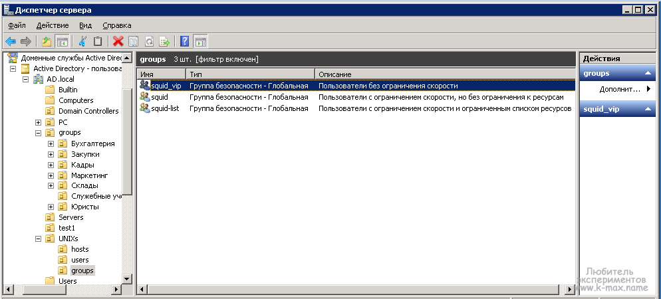Toggle the Actions pane toolbar icon

tap(200, 41)
